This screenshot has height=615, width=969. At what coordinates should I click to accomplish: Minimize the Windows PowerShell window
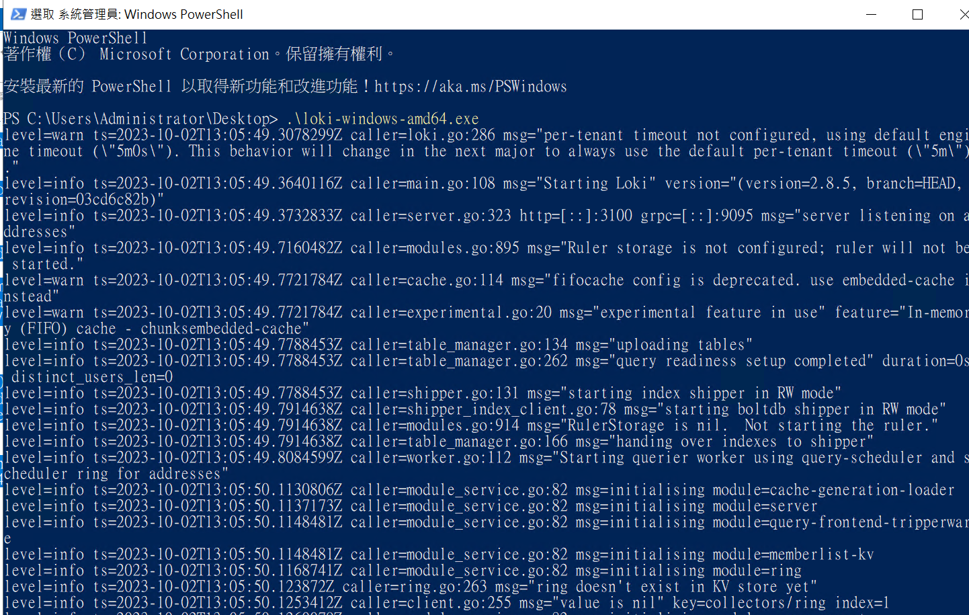pos(871,14)
